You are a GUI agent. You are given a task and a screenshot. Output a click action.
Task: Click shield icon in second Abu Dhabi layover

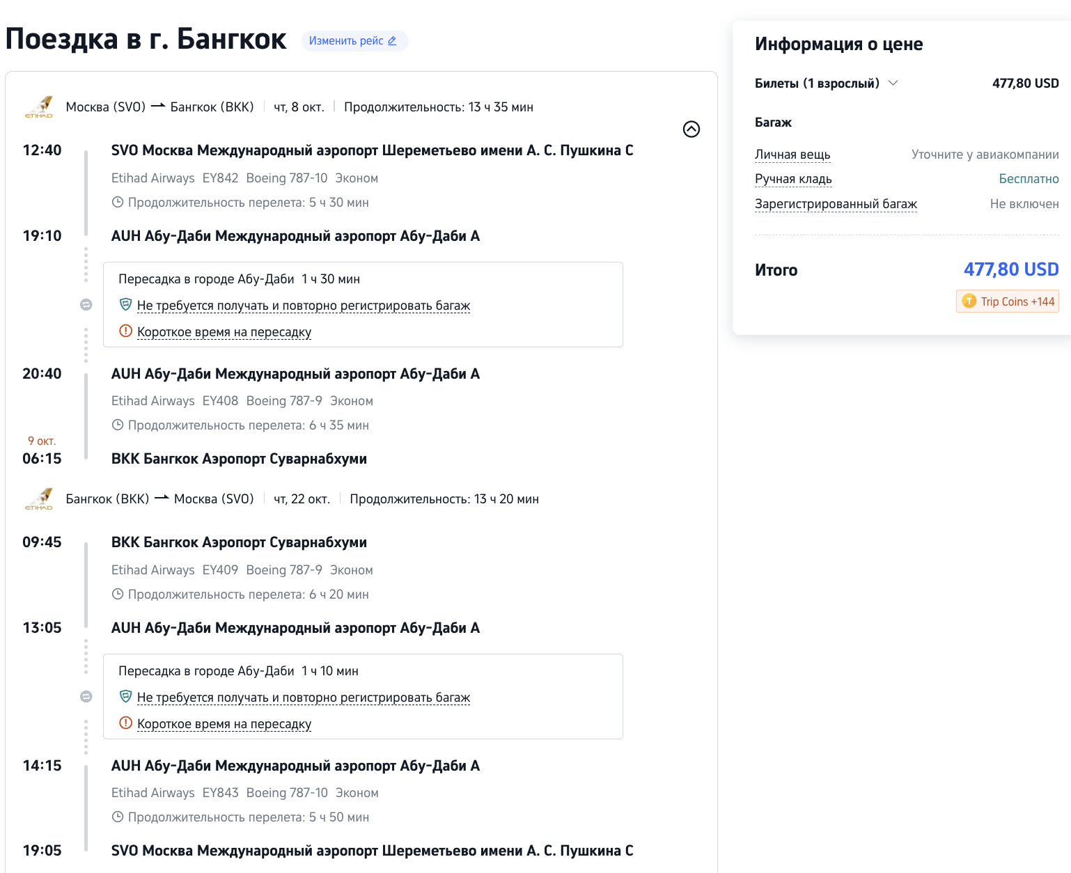[126, 697]
